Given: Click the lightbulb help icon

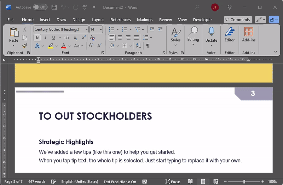Looking at the screenshot, I should (229, 7).
